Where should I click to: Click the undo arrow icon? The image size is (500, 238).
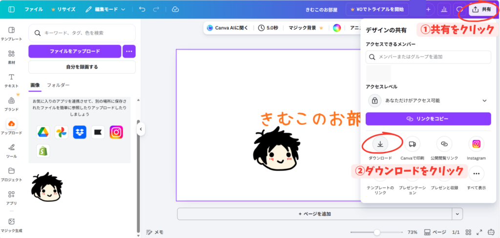[142, 9]
